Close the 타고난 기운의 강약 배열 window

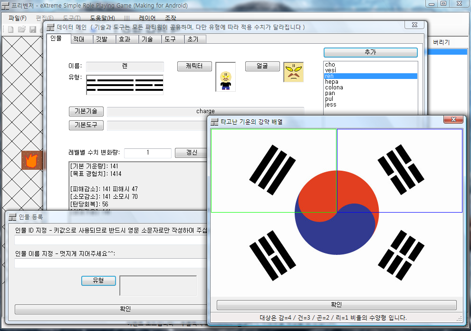[453, 119]
